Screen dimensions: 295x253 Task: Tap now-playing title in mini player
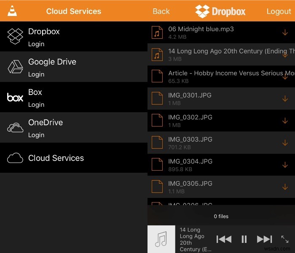click(x=196, y=240)
